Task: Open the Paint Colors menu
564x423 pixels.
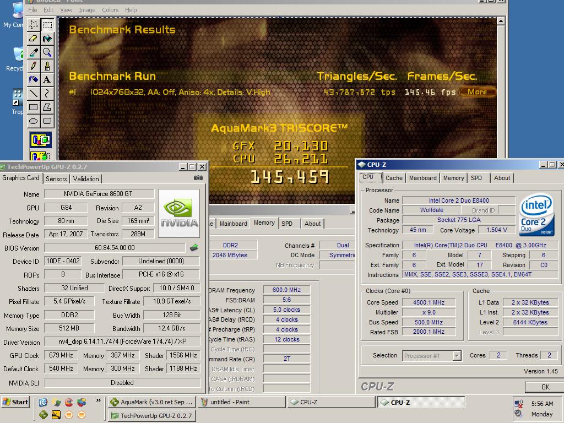Action: point(110,10)
